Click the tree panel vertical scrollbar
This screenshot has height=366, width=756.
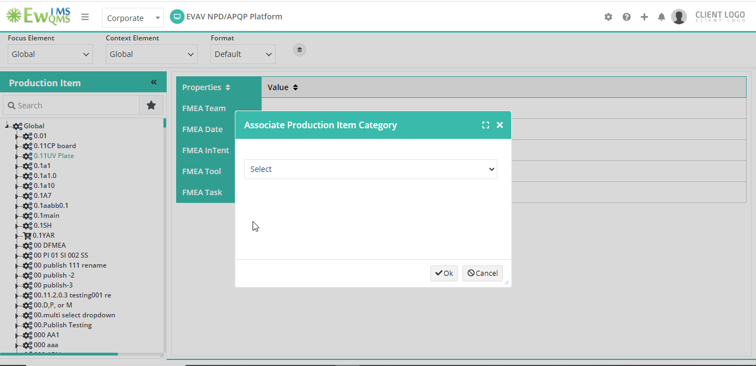click(x=164, y=123)
